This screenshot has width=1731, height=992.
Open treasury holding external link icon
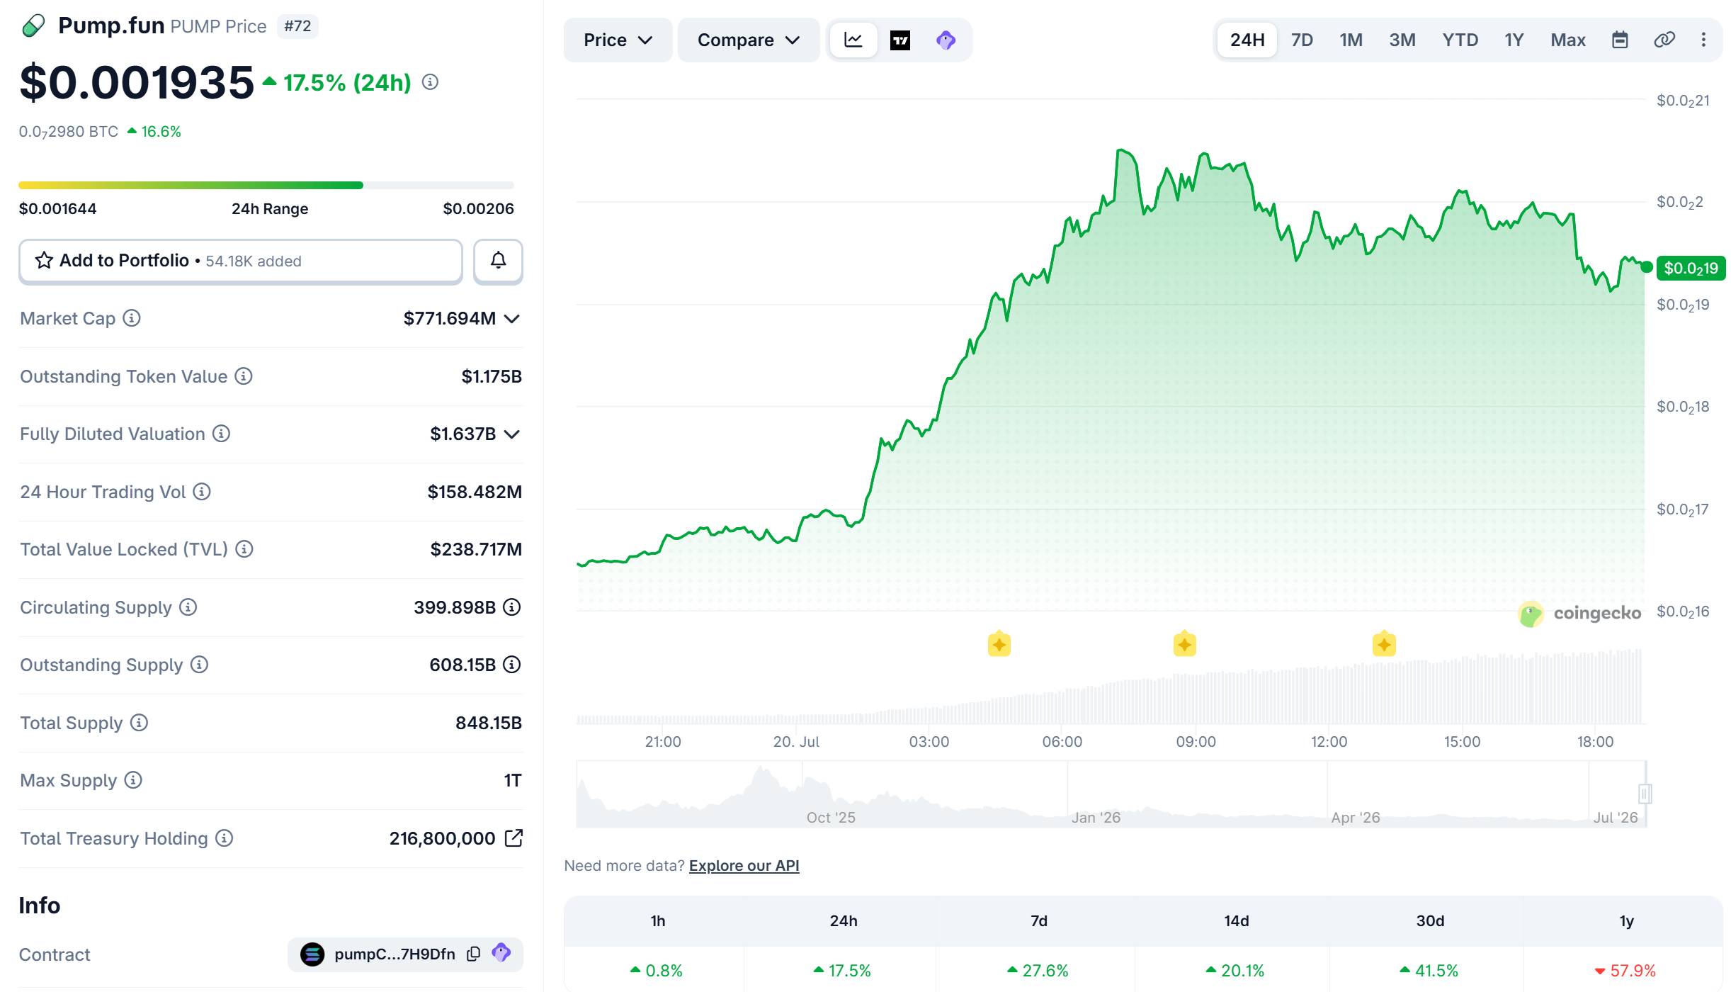[x=513, y=838]
